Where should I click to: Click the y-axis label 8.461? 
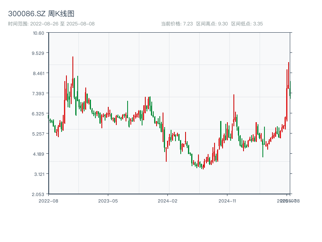(39, 73)
